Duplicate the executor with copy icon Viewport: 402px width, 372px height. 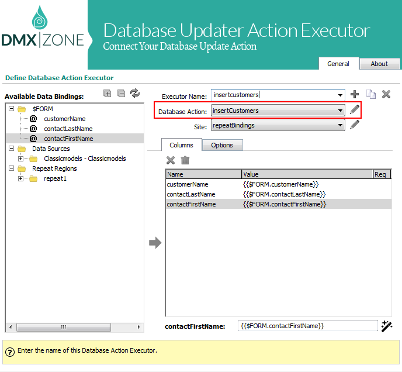click(370, 94)
